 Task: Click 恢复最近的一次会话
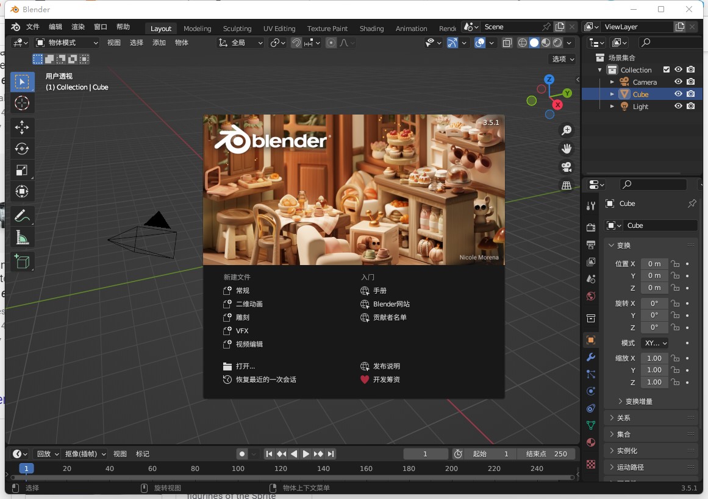tap(260, 380)
